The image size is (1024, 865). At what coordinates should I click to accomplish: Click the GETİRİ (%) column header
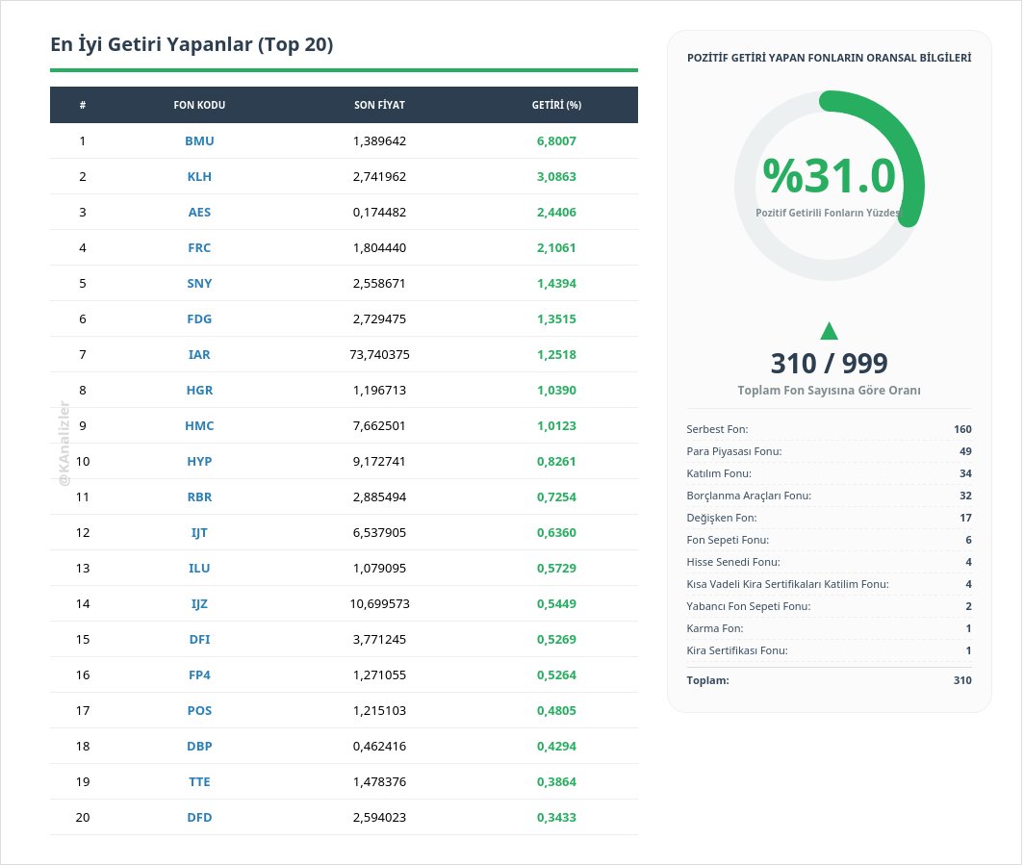click(x=556, y=105)
